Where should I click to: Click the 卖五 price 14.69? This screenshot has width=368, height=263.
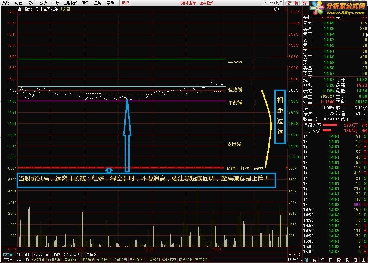point(329,23)
